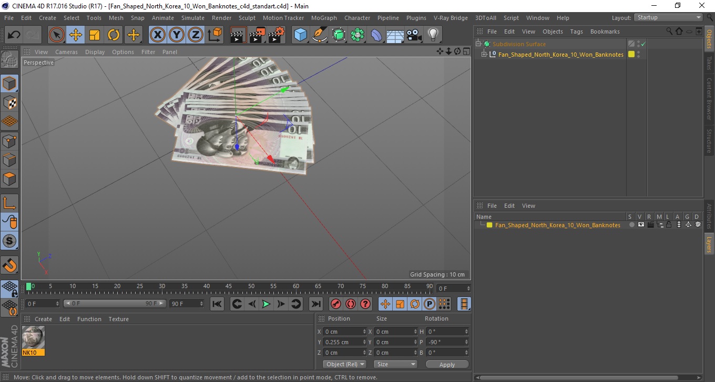Open the material manager Texture menu

pos(118,319)
